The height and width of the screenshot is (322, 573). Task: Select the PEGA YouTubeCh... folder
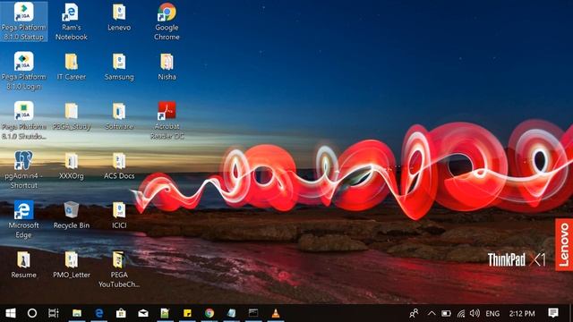(x=119, y=269)
